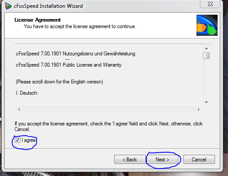The image size is (228, 176).
Task: Click 'You have to accept the license agreement' text
Action: (80, 26)
